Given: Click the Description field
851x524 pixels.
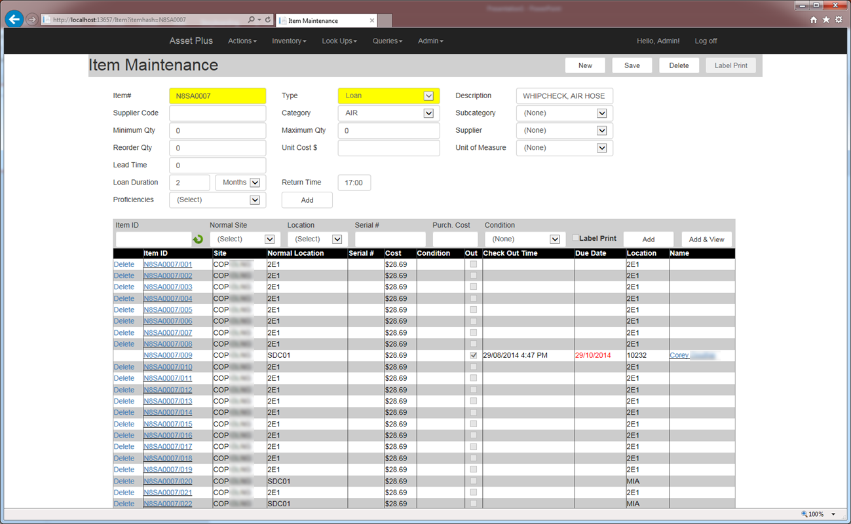Looking at the screenshot, I should coord(565,96).
